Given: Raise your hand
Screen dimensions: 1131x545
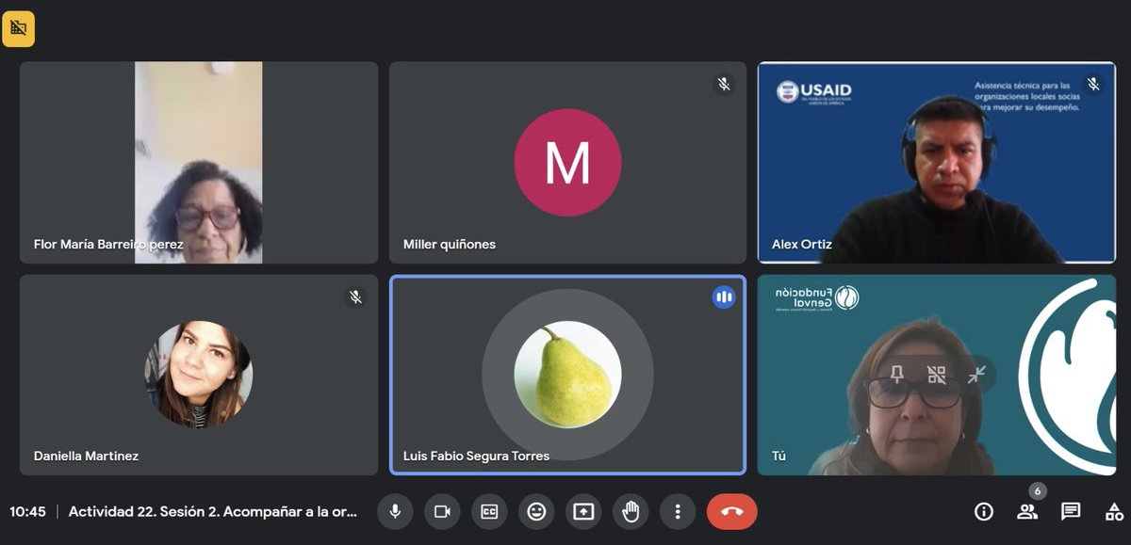Looking at the screenshot, I should coord(631,511).
